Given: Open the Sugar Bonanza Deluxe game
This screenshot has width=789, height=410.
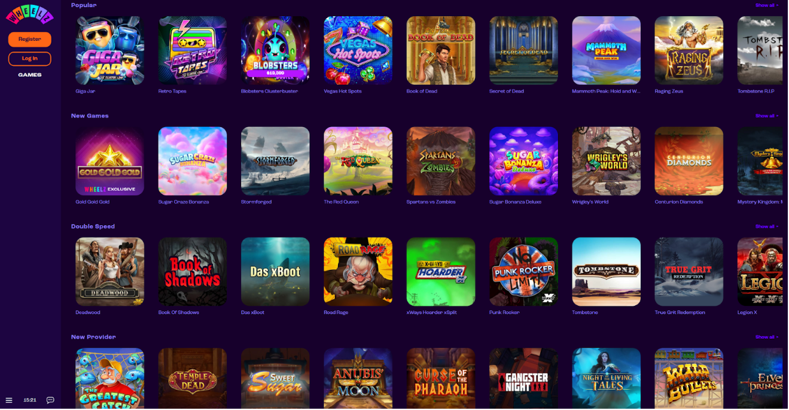Looking at the screenshot, I should pyautogui.click(x=523, y=161).
